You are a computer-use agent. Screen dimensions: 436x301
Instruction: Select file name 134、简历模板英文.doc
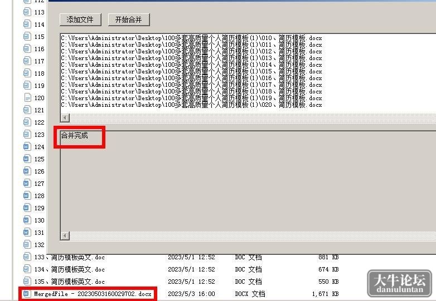(x=70, y=269)
